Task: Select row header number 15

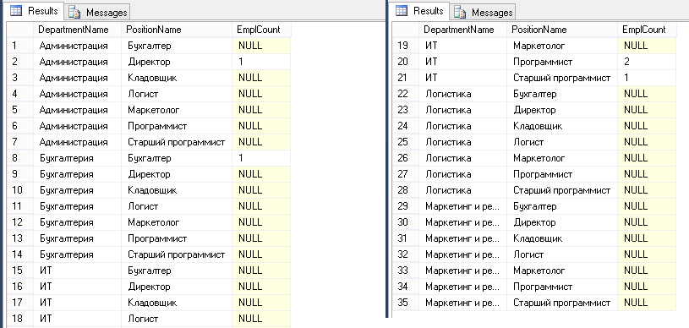Action: tap(20, 271)
